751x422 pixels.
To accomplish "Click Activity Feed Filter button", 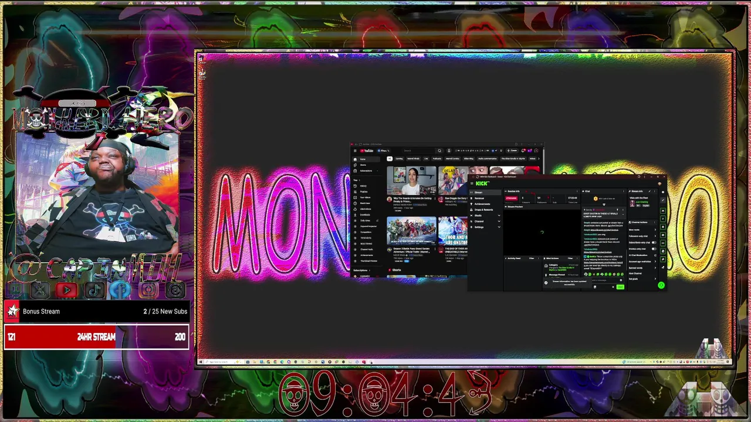I will 532,258.
